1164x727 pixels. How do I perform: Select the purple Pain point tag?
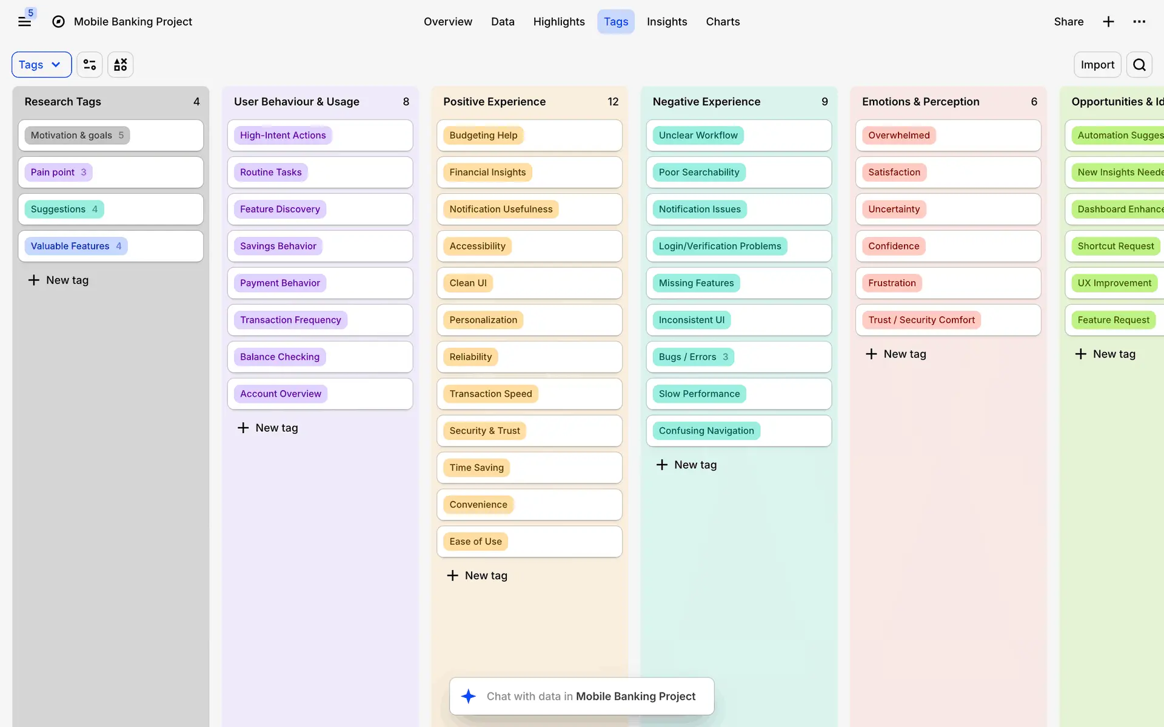[x=58, y=172]
